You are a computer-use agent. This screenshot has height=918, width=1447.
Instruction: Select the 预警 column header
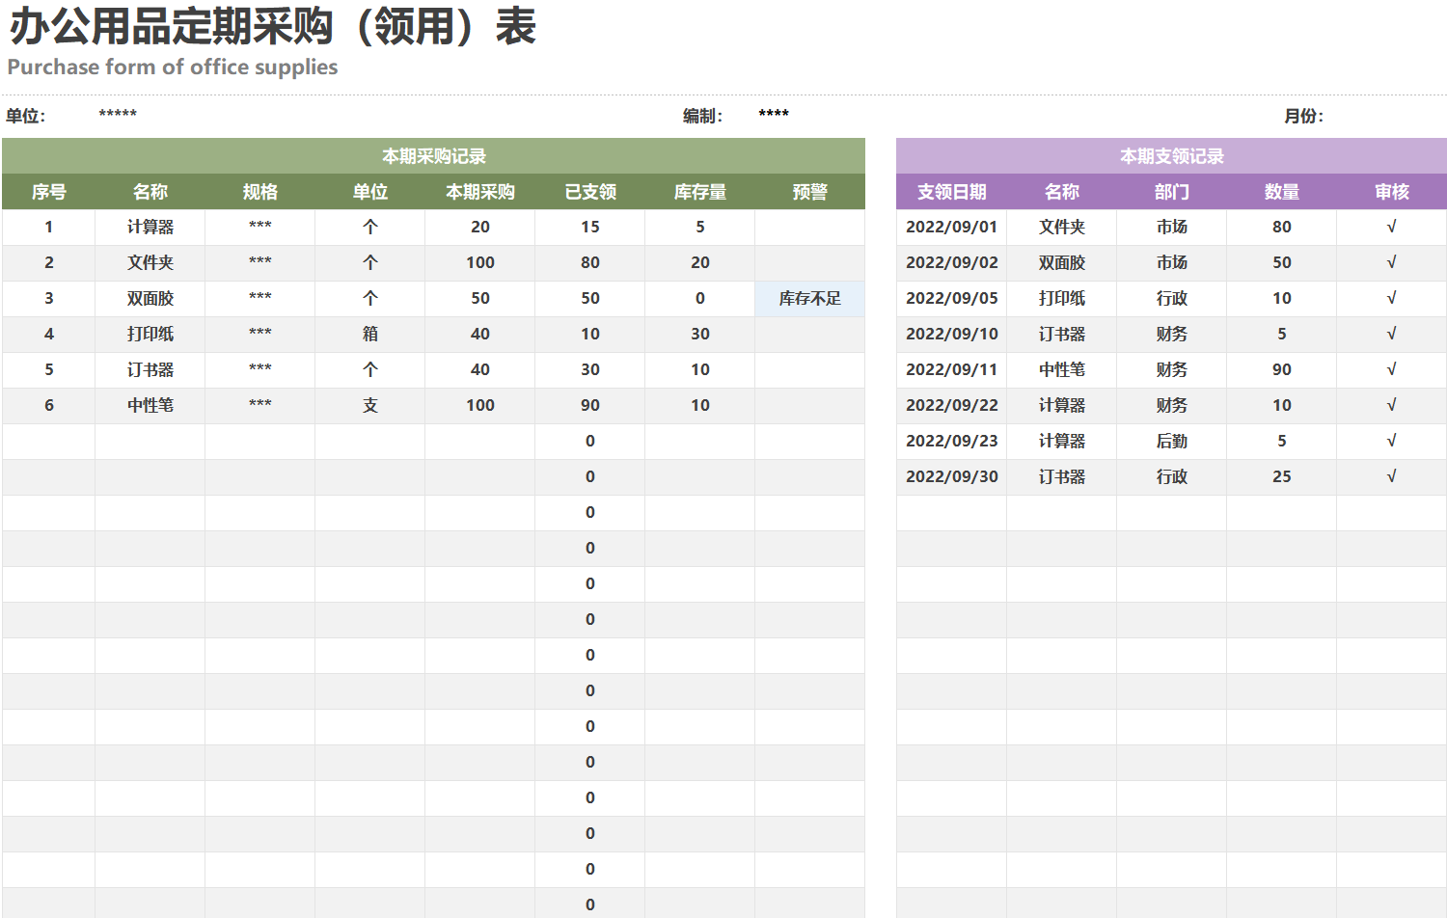click(809, 192)
